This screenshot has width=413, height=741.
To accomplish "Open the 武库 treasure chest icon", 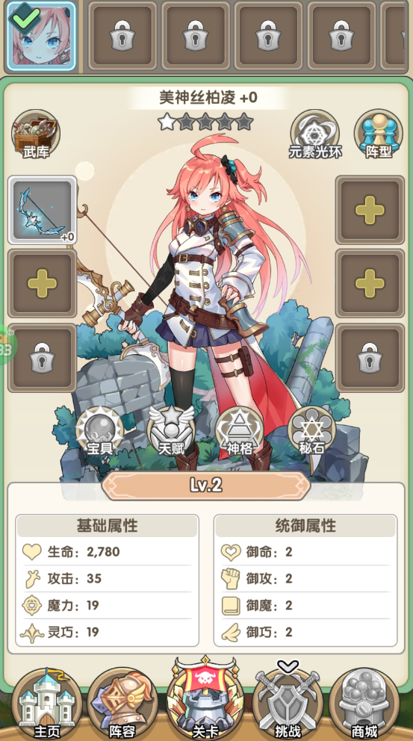I will pyautogui.click(x=36, y=134).
